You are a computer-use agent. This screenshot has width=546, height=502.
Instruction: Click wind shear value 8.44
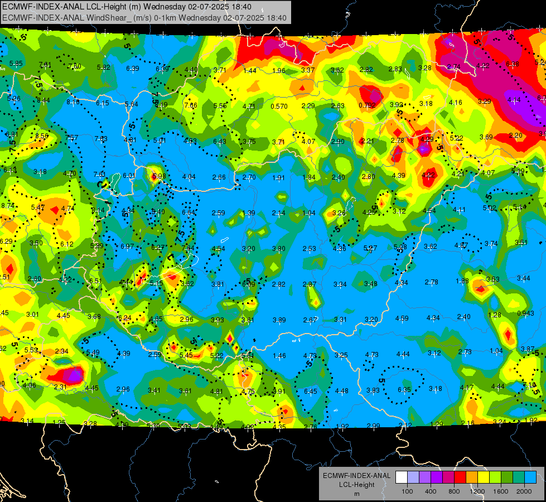pos(43,100)
